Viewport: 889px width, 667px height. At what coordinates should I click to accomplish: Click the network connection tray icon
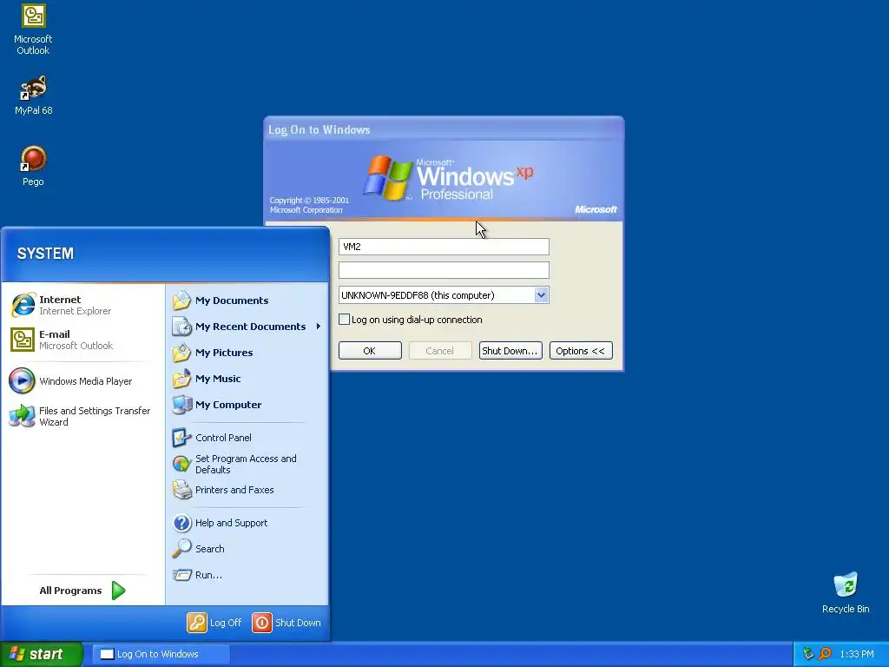[808, 654]
